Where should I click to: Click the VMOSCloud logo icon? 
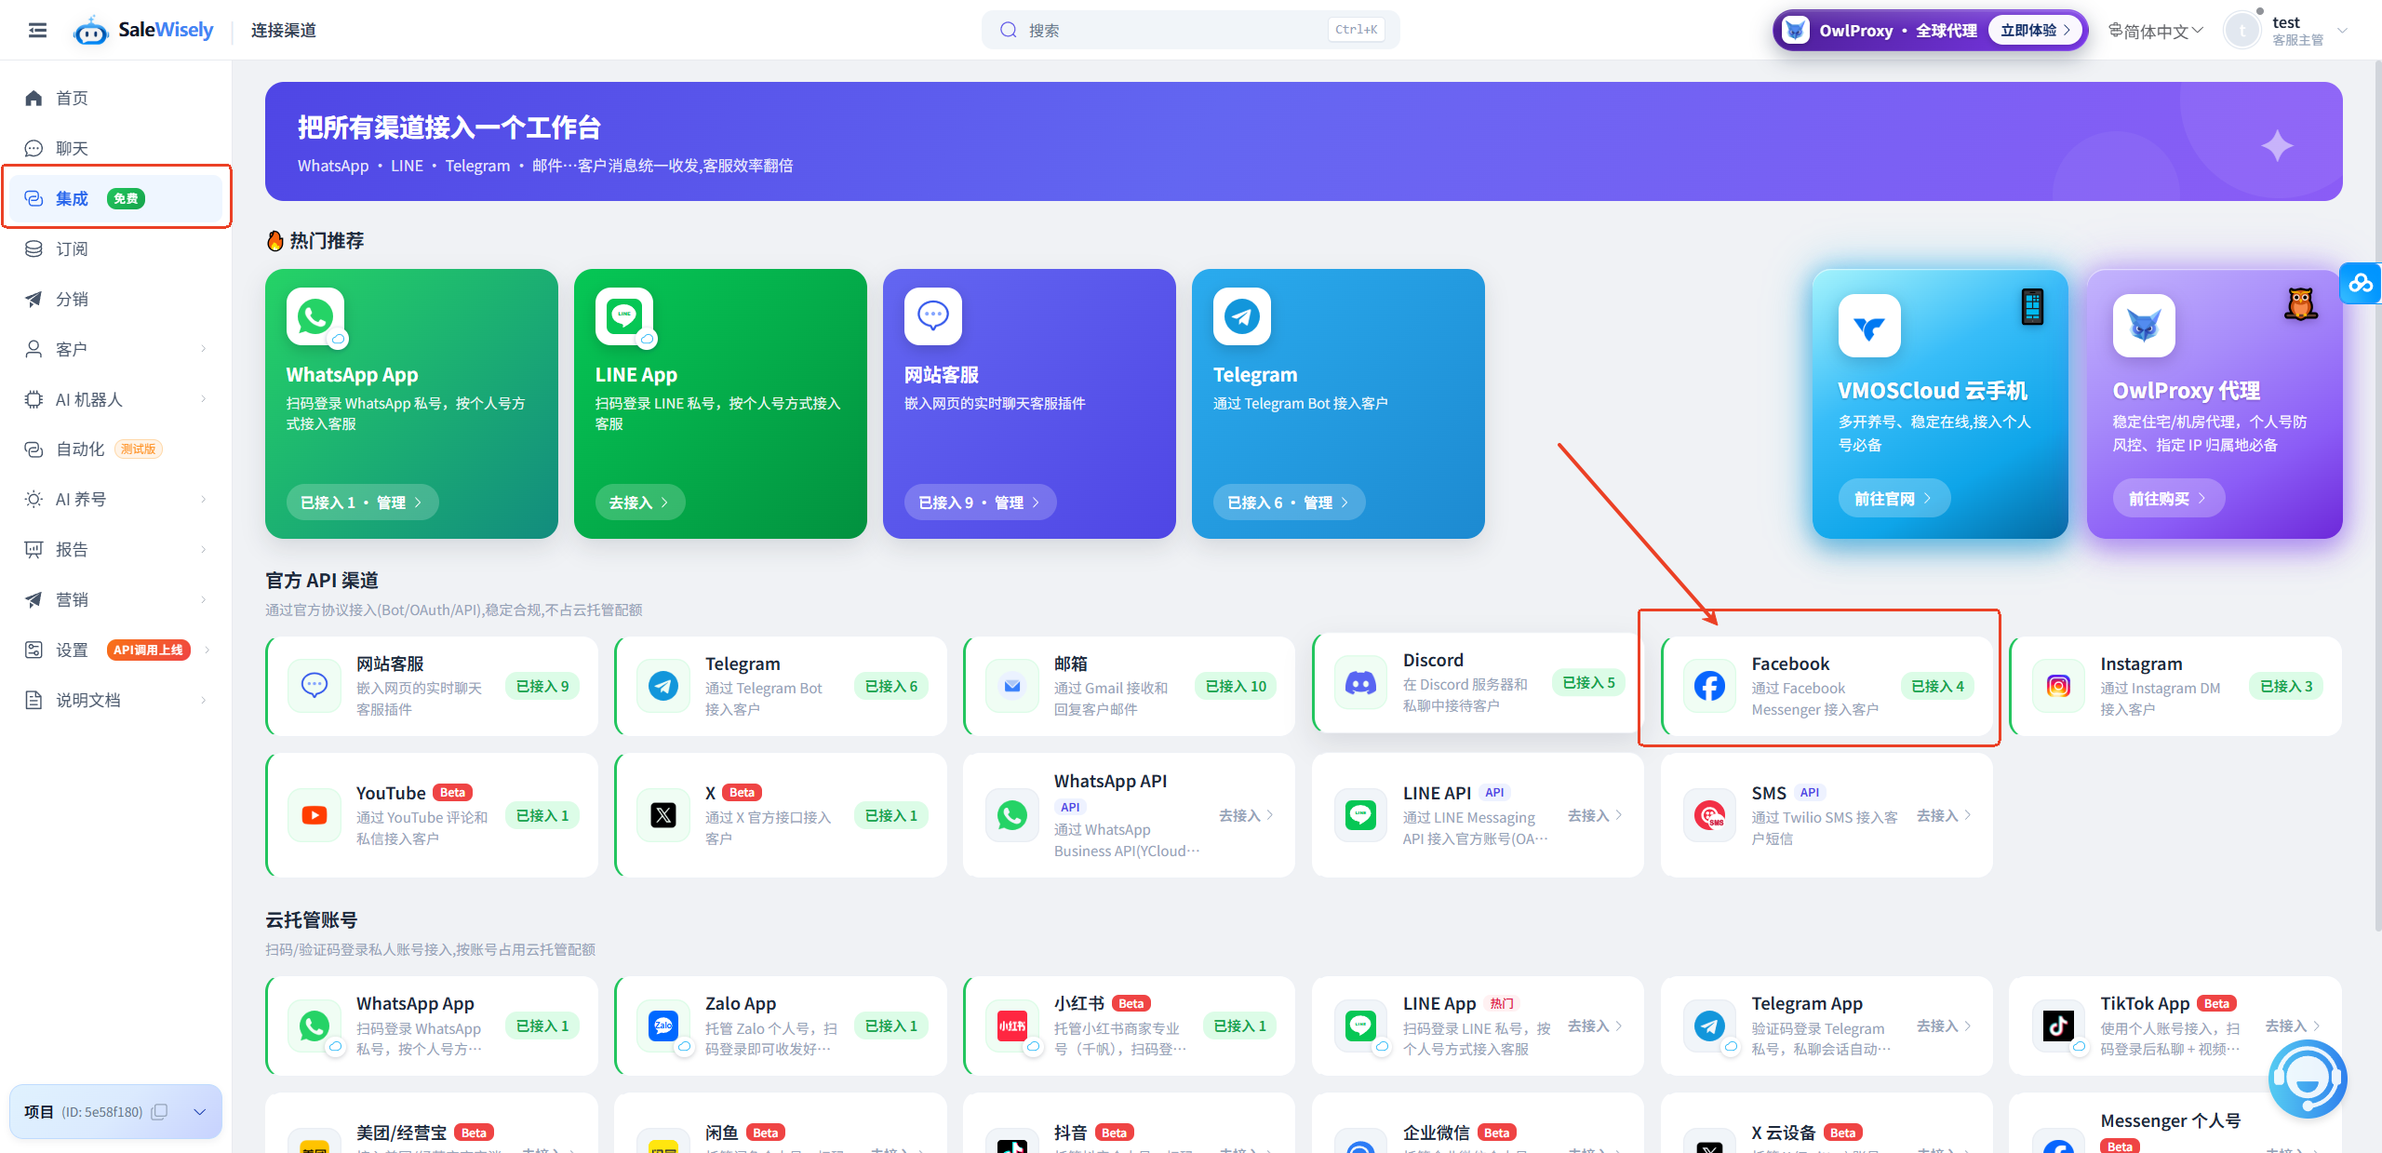[x=1869, y=326]
